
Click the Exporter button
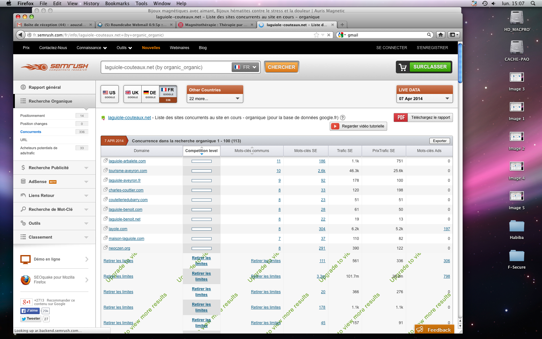(439, 141)
